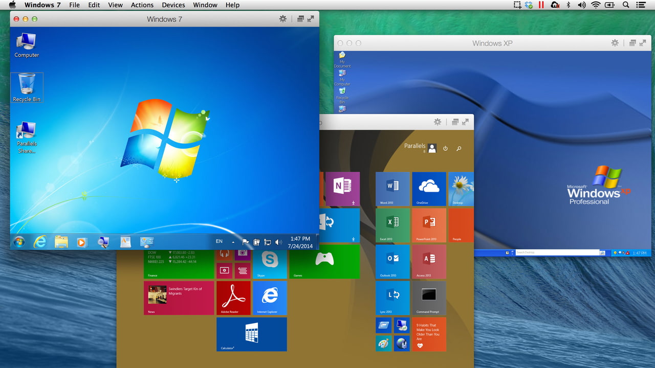The image size is (655, 368).
Task: Select My Documents icon in Windows XP
Action: (342, 60)
